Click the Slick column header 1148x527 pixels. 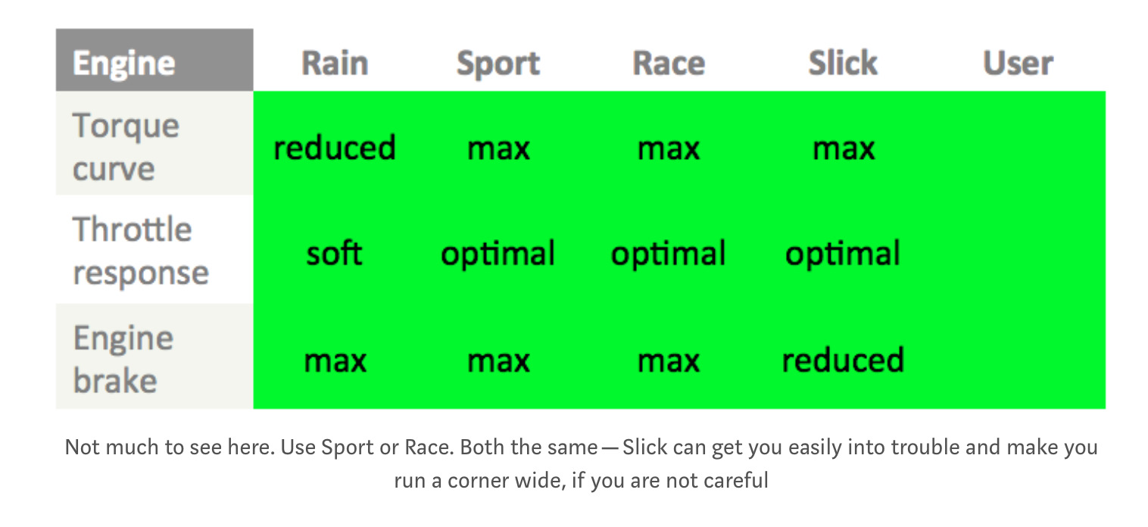[x=843, y=63]
